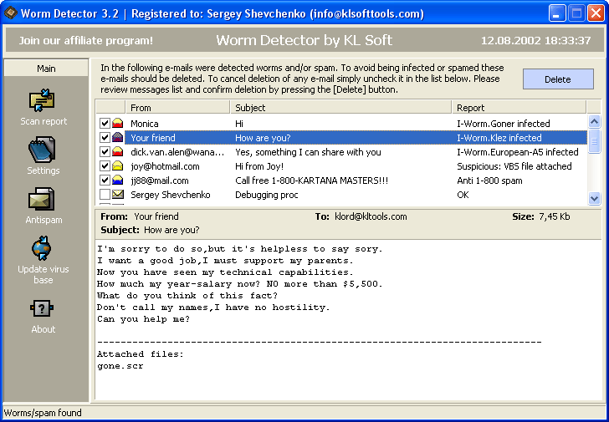The image size is (609, 422).
Task: Open the Scan report section icon
Action: tap(42, 100)
